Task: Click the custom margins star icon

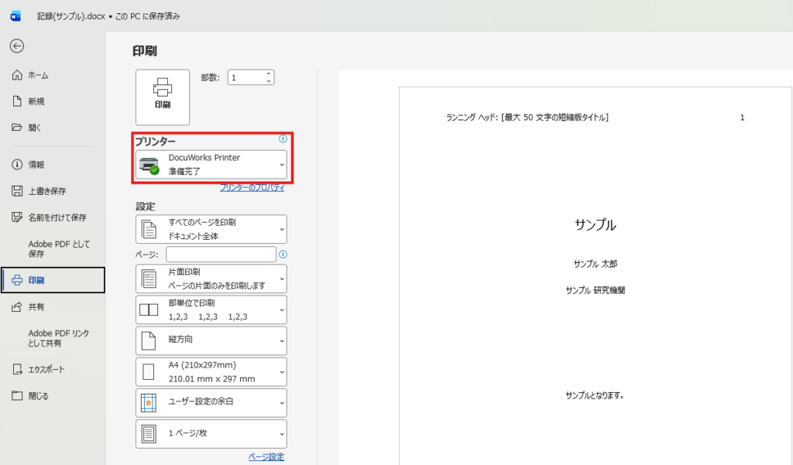Action: point(149,403)
